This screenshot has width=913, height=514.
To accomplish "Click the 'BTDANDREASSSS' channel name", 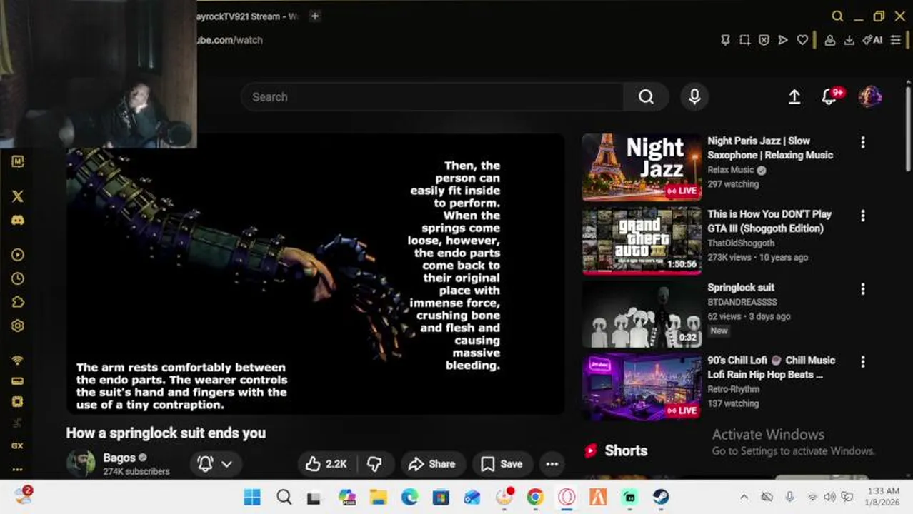I will (742, 302).
